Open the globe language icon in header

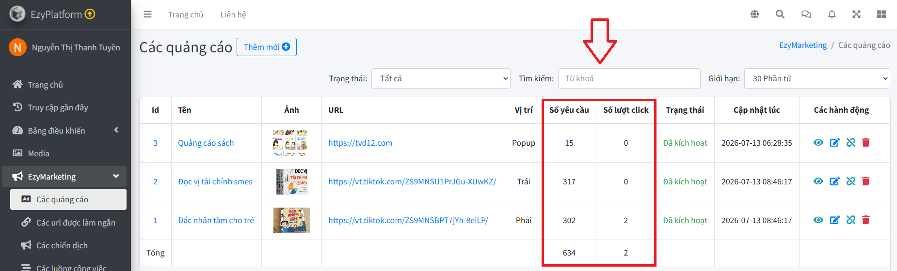754,15
